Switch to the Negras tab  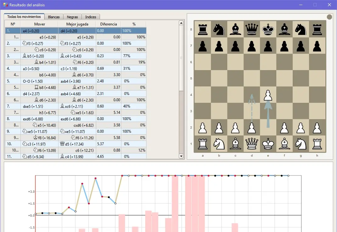72,17
